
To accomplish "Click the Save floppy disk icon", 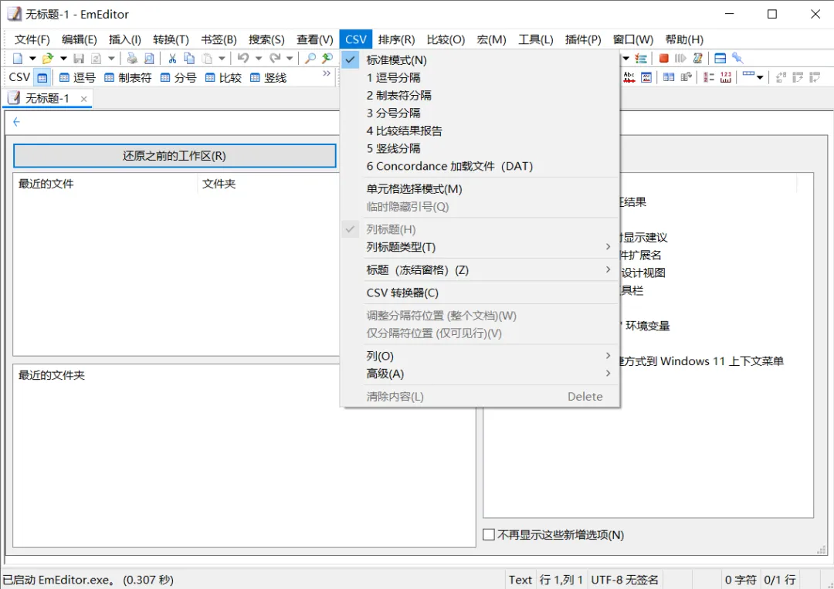I will (79, 59).
